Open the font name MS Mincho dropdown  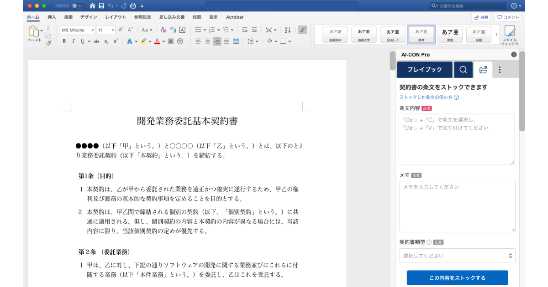[93, 30]
